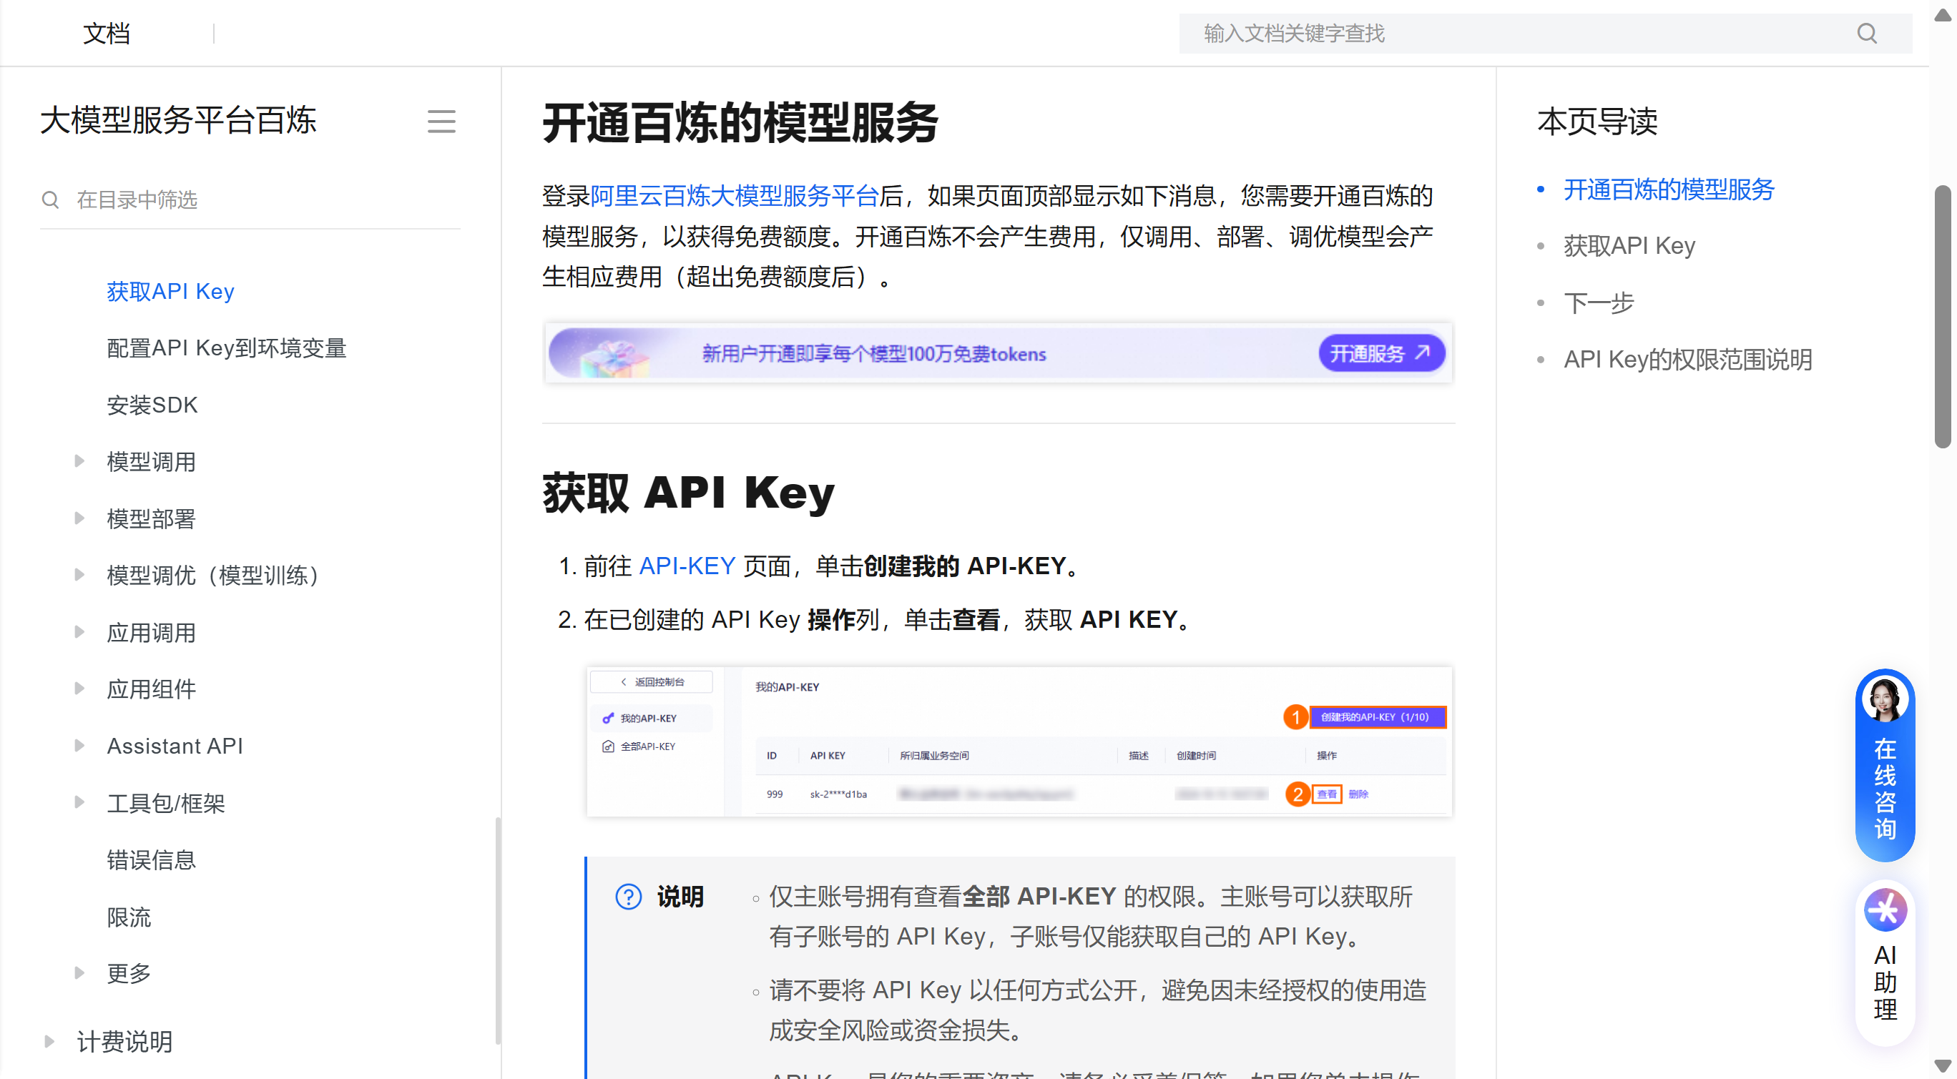
Task: Expand the 应用组件 tree item
Action: [x=79, y=689]
